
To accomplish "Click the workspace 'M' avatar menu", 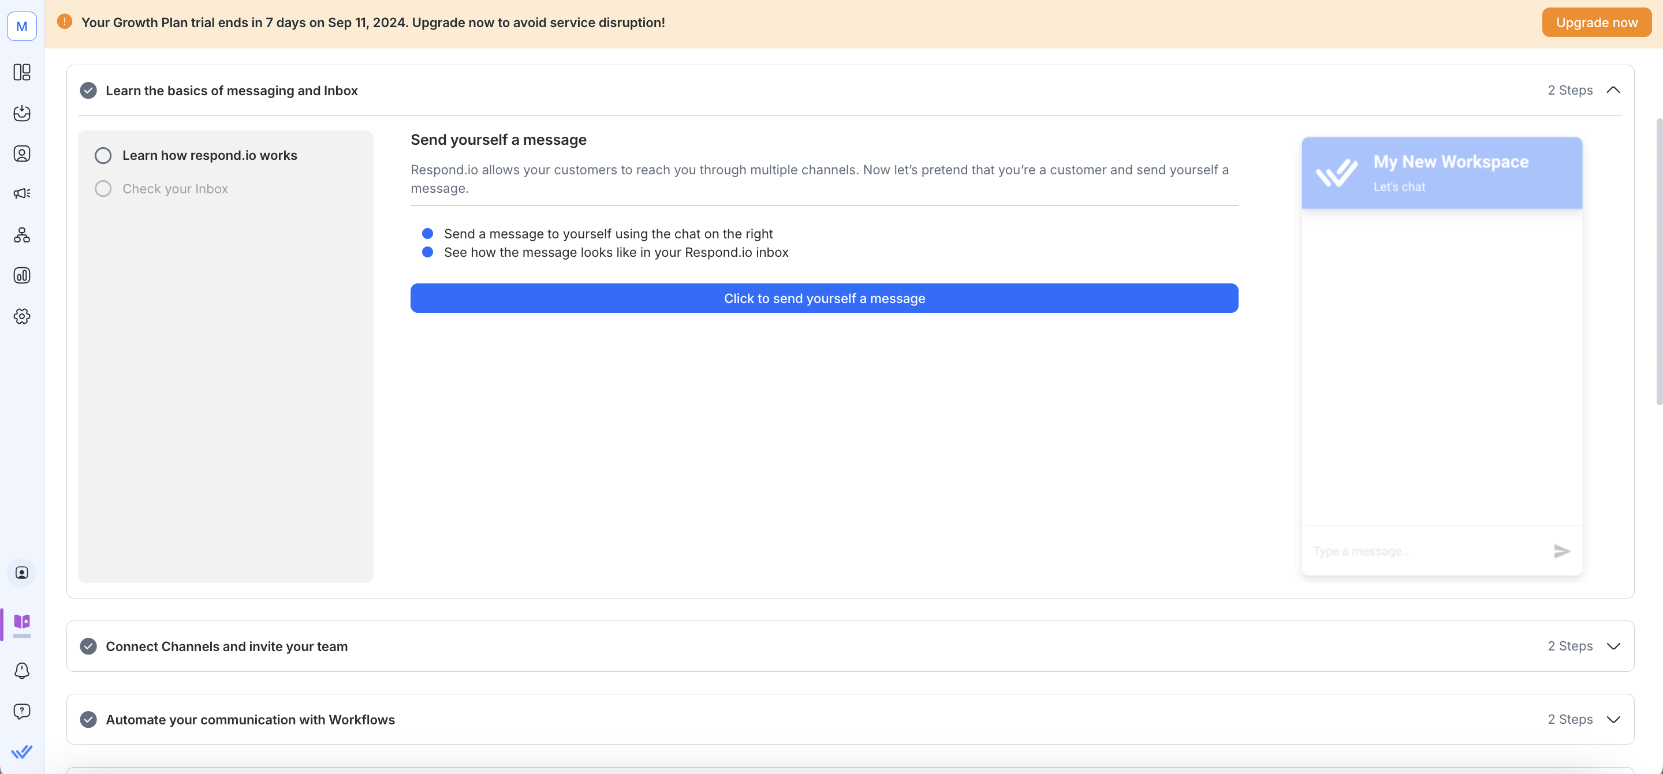I will click(x=22, y=27).
